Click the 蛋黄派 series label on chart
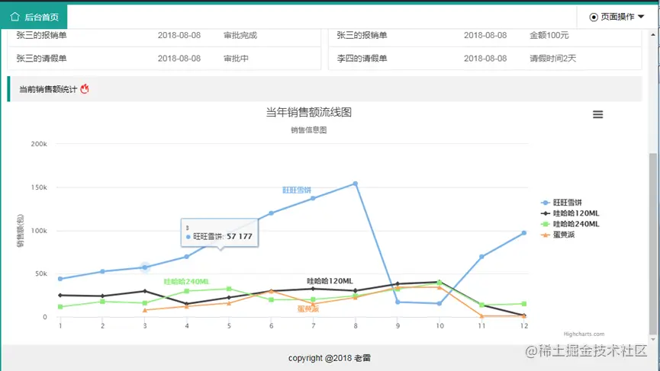Viewport: 660px width, 371px height. tap(308, 309)
